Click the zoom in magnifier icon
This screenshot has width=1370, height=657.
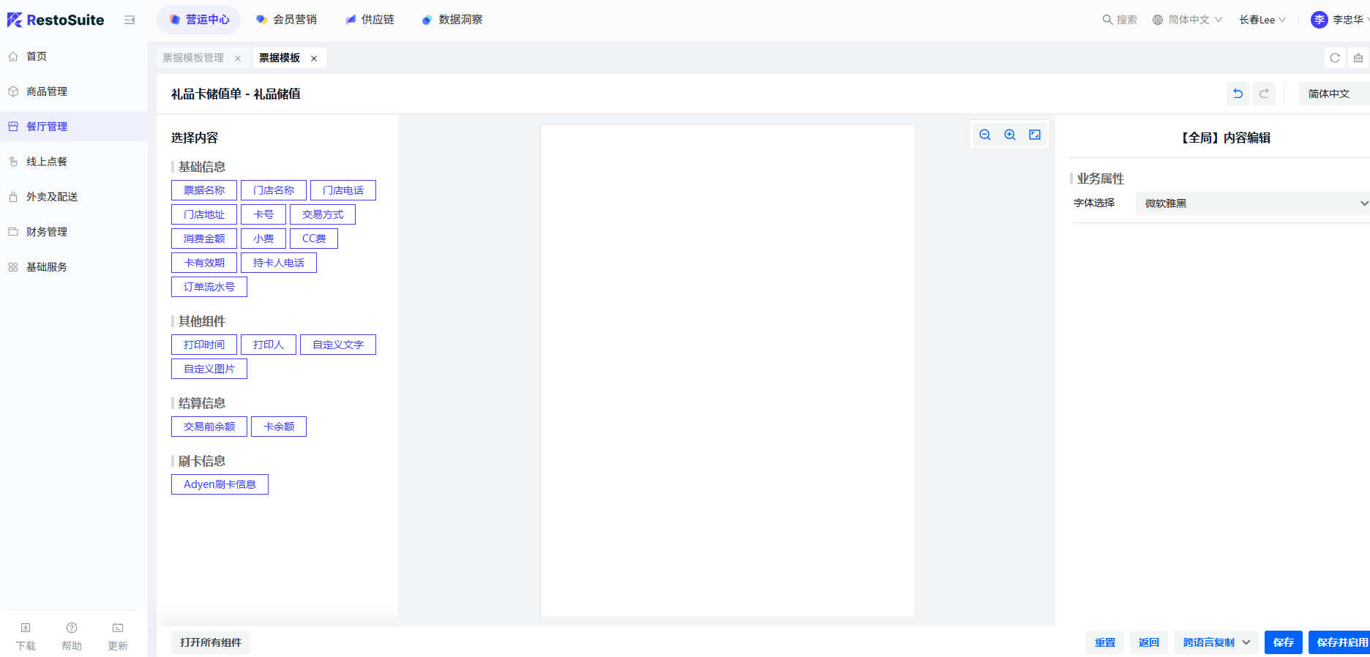pyautogui.click(x=1009, y=135)
